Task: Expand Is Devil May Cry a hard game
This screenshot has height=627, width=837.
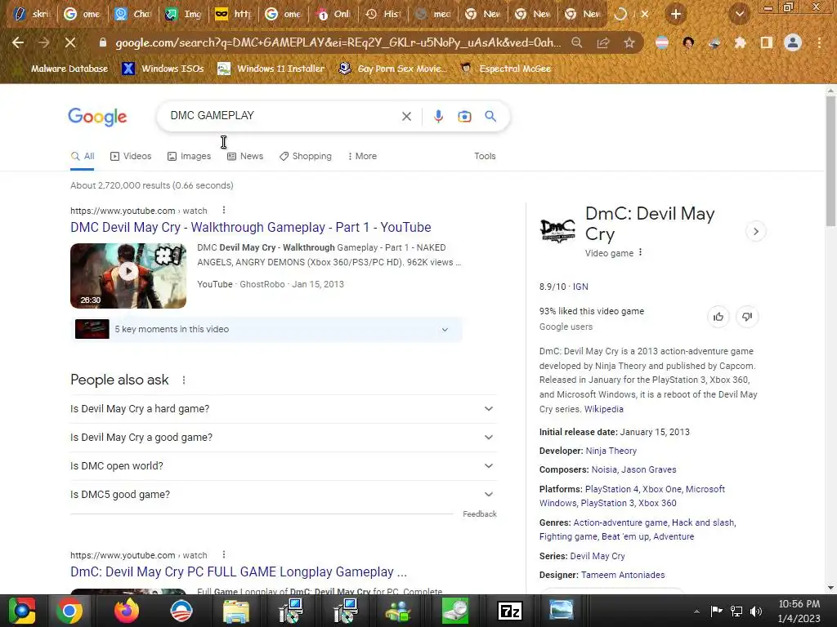Action: click(x=284, y=409)
